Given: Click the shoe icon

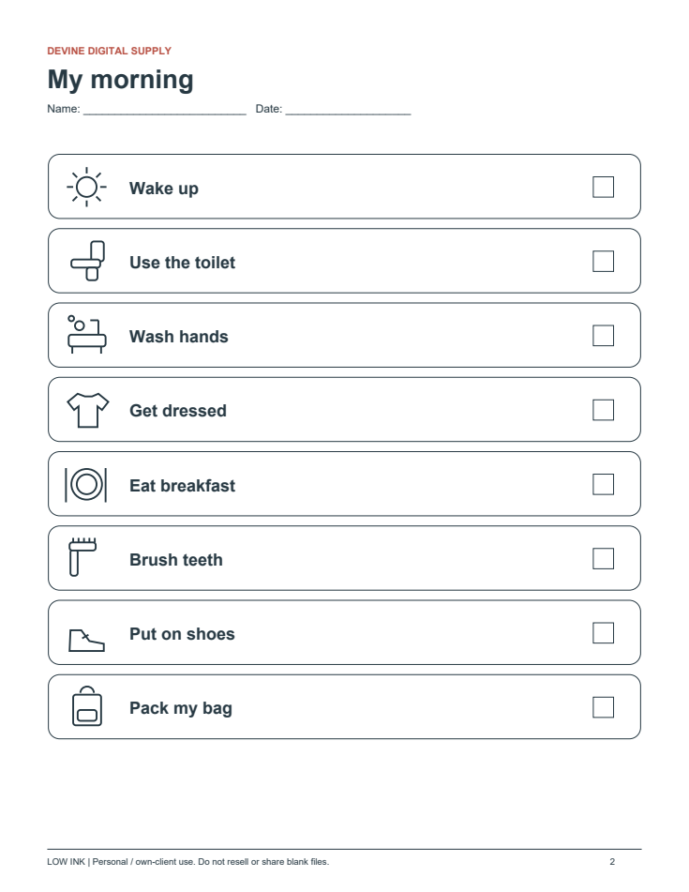Looking at the screenshot, I should (x=86, y=640).
